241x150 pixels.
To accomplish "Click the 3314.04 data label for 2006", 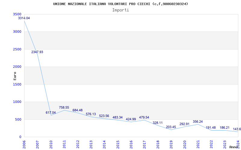I will click(x=24, y=18).
